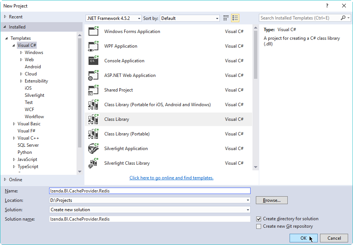Click the go online and find templates link
This screenshot has height=245, width=353.
pos(171,178)
